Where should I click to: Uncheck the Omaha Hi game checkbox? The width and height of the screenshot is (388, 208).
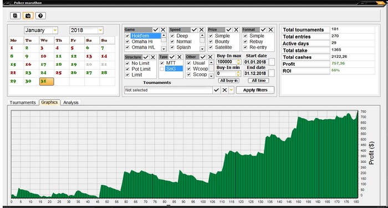pyautogui.click(x=127, y=41)
